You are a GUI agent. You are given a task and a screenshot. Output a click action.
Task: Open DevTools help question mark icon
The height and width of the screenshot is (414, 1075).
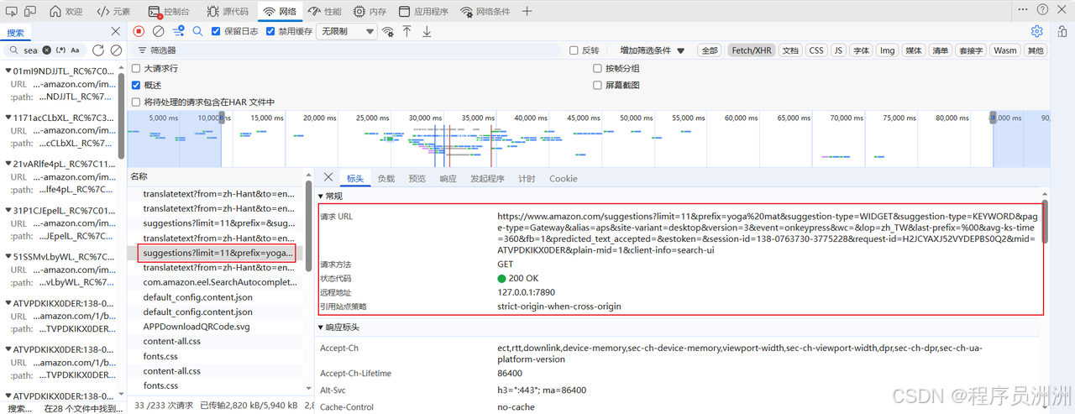1042,11
